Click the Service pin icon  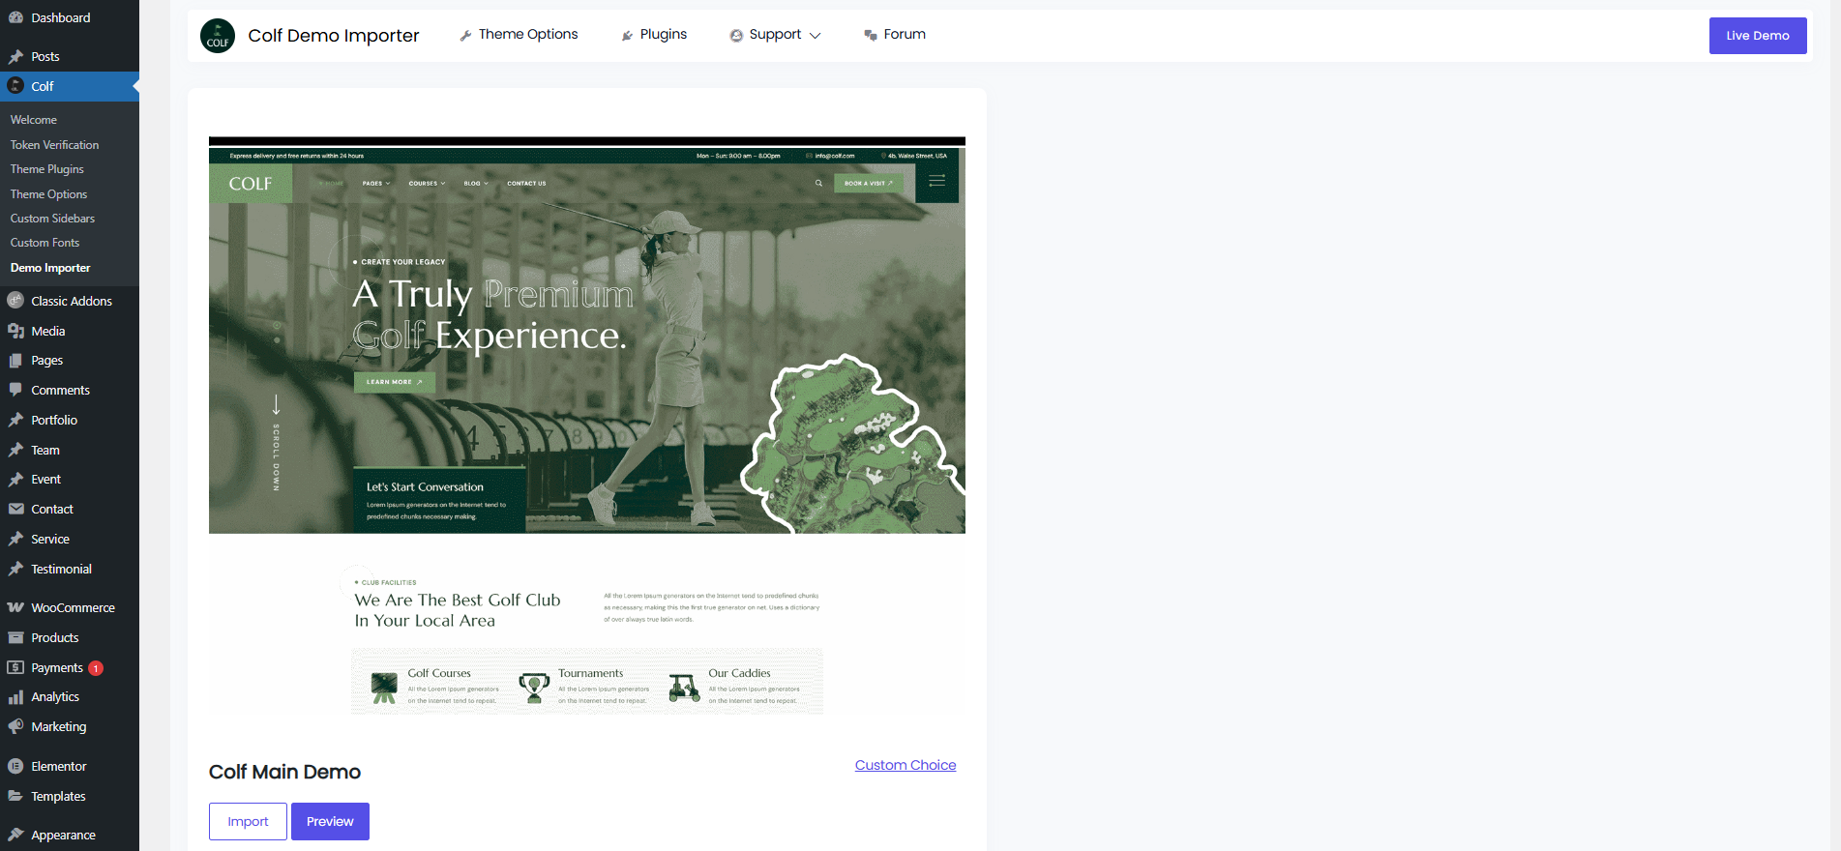pos(15,539)
